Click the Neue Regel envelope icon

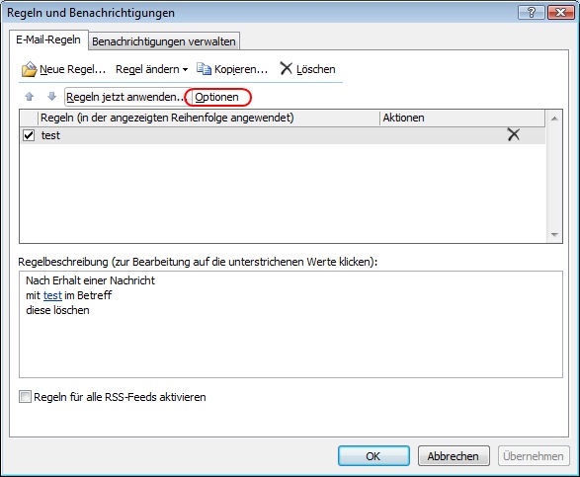click(30, 69)
